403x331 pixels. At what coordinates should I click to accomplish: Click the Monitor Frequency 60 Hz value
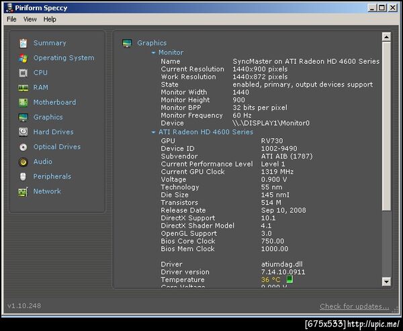coord(242,115)
